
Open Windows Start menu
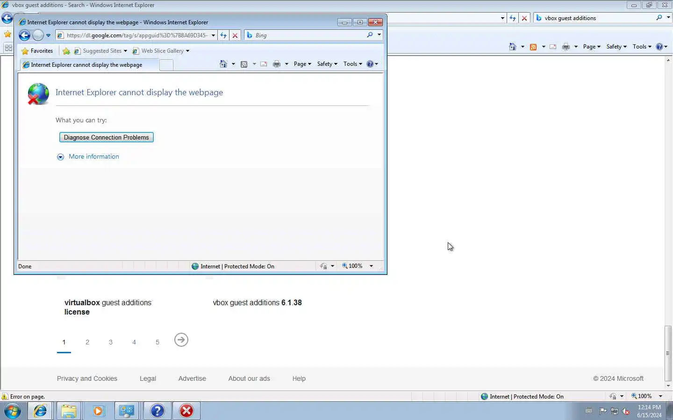coord(13,411)
